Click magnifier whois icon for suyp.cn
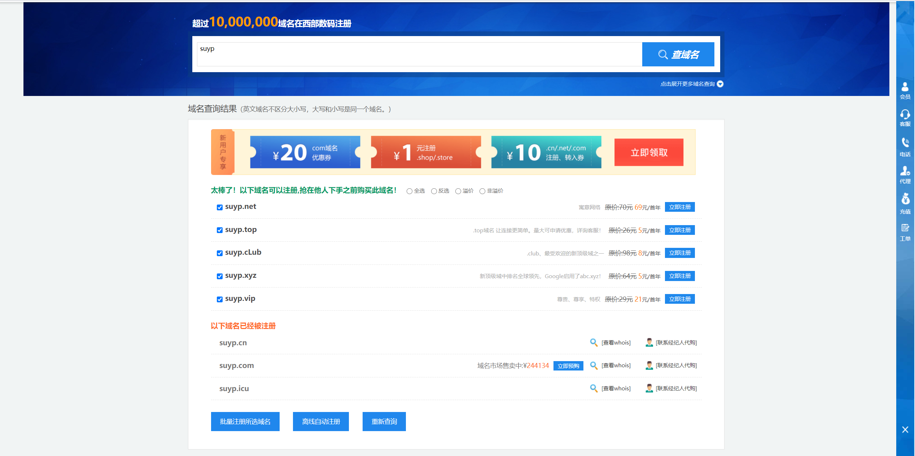Screen dimensions: 915x456 pos(594,342)
